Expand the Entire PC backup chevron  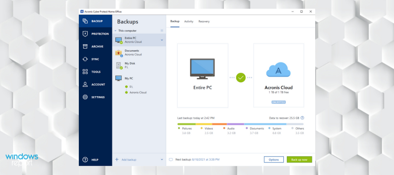point(162,40)
